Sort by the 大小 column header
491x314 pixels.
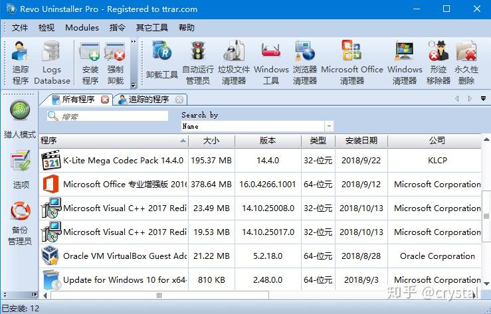pyautogui.click(x=211, y=141)
